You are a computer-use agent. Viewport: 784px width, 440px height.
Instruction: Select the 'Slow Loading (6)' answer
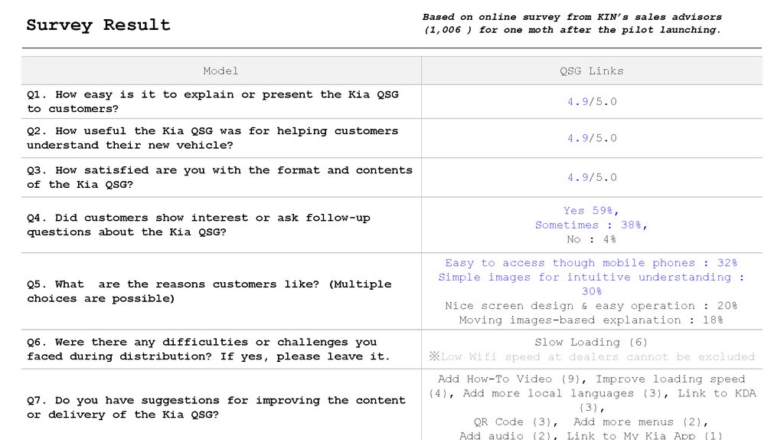591,343
